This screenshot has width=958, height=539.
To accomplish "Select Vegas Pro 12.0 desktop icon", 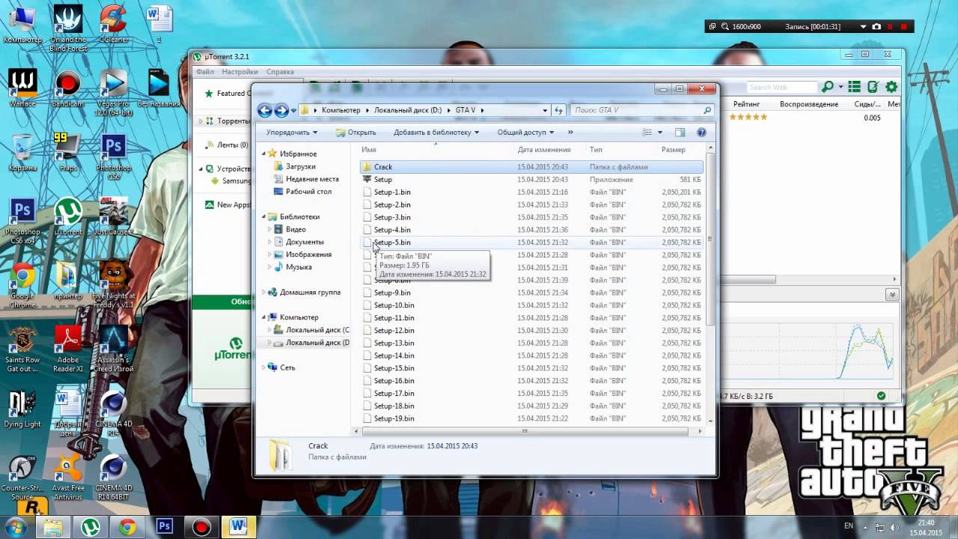I will coord(114,93).
